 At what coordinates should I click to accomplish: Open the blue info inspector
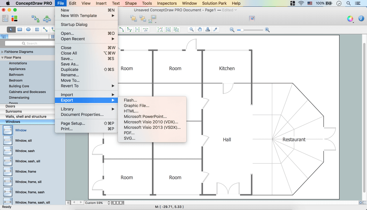point(361,18)
